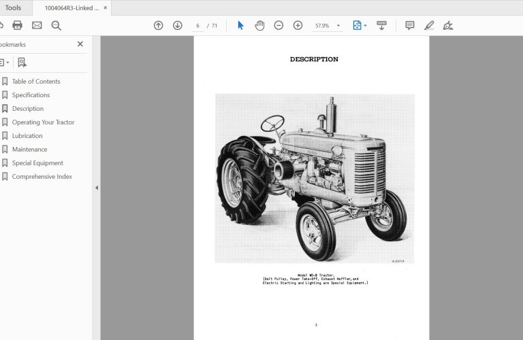Select the Description bookmark
The image size is (523, 340).
[x=28, y=109]
